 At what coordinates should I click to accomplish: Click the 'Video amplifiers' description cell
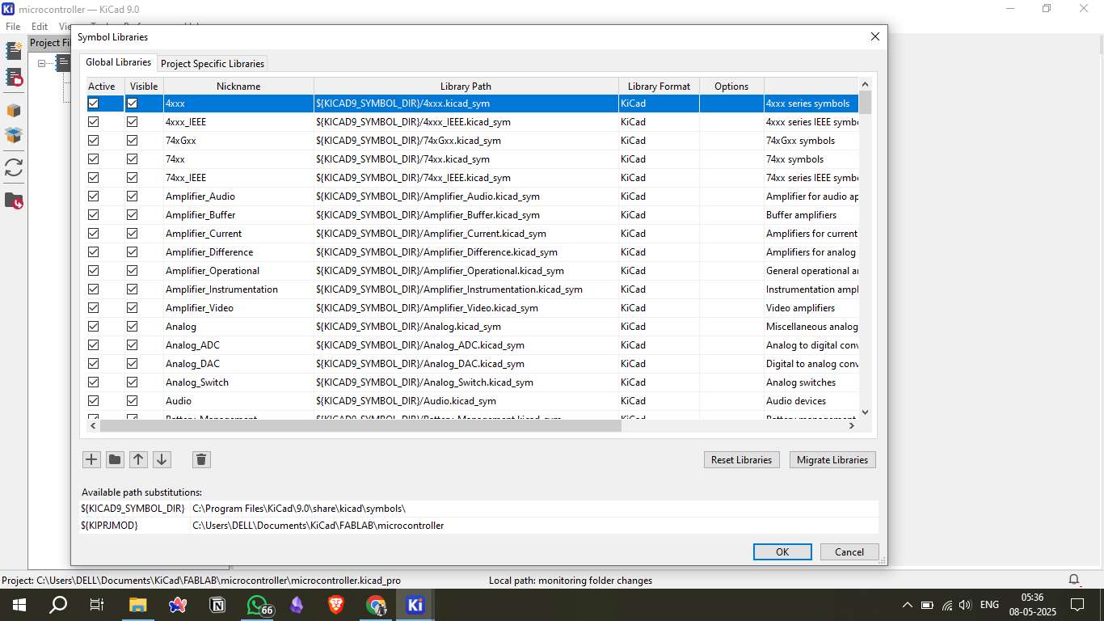coord(811,308)
